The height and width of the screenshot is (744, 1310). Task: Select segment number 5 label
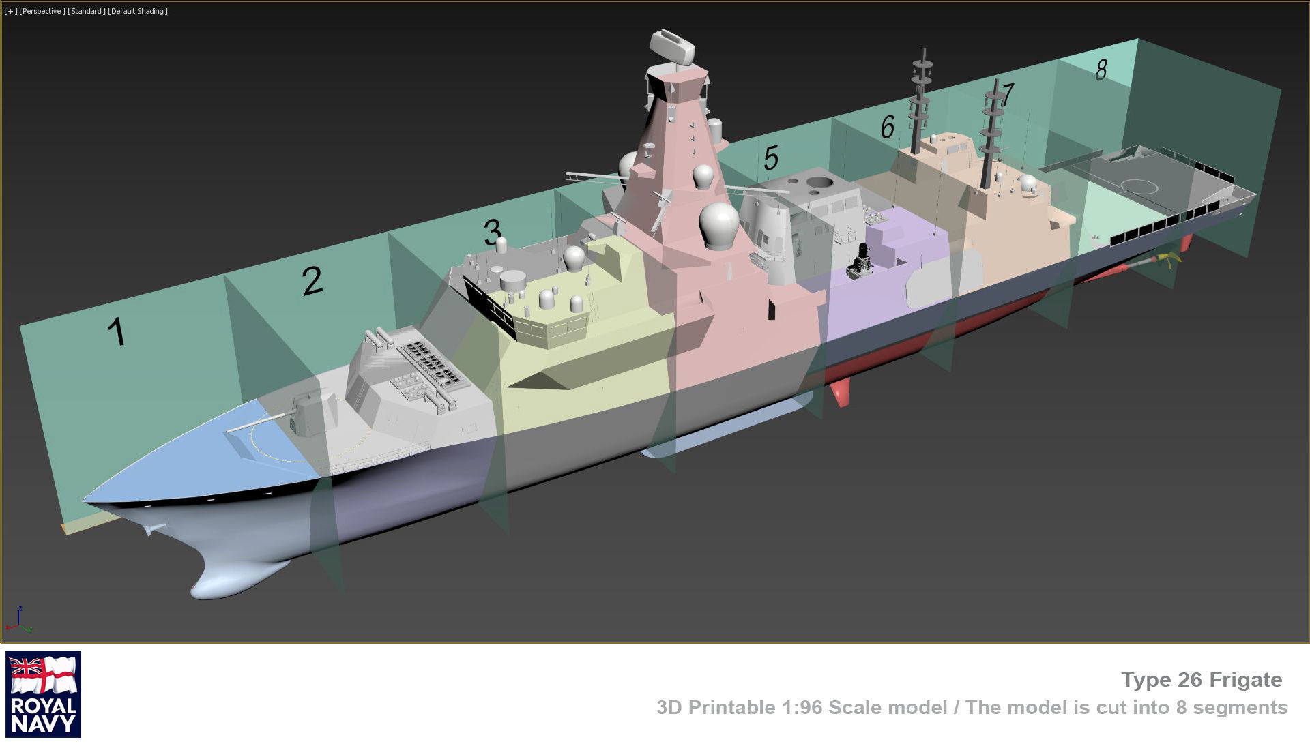[771, 158]
